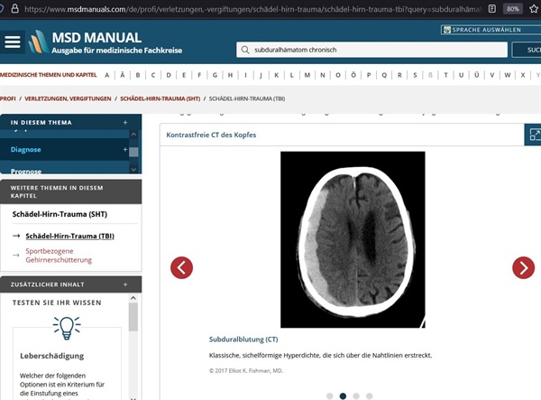The height and width of the screenshot is (400, 541).
Task: Click the arrow icon beside Sportbezogene Gehirnerschütterung
Action: (16, 256)
